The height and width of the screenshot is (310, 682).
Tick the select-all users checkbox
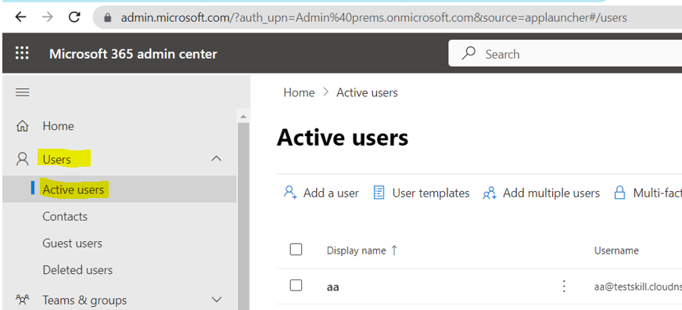[296, 250]
